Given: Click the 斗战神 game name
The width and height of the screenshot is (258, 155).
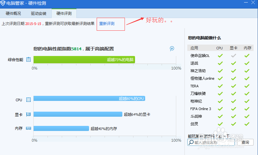Looking at the screenshot, I should (x=196, y=116).
